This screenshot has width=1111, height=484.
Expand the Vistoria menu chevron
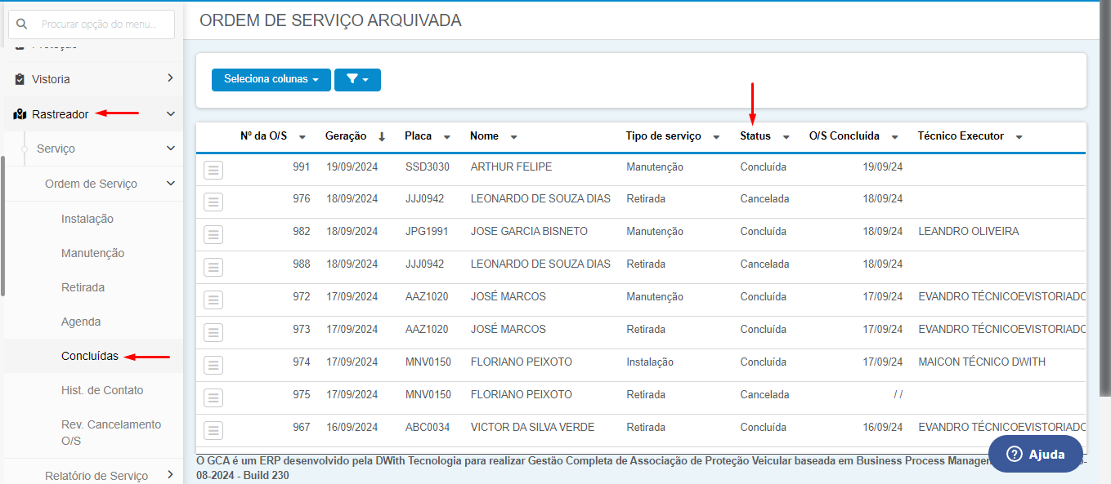170,78
